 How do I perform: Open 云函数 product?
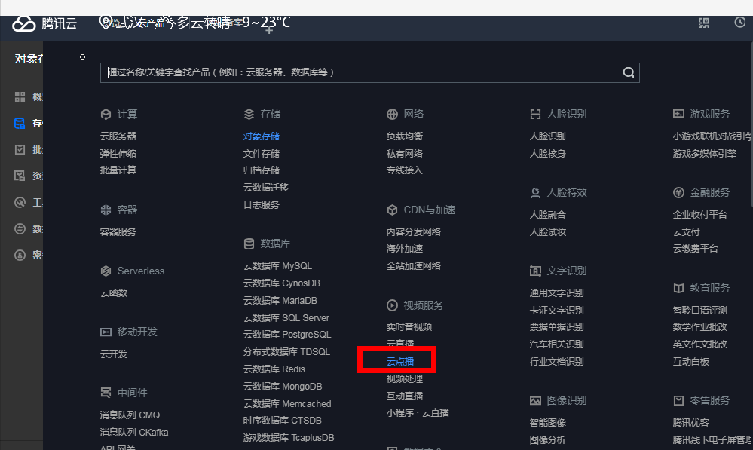coord(114,293)
